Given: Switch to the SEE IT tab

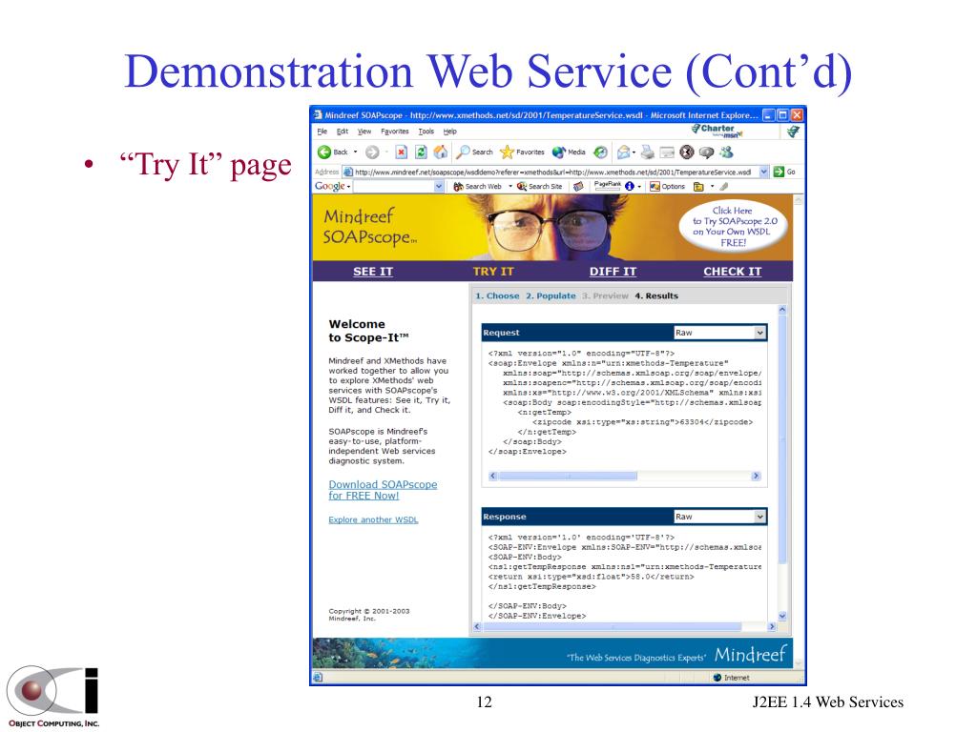Looking at the screenshot, I should (x=373, y=272).
